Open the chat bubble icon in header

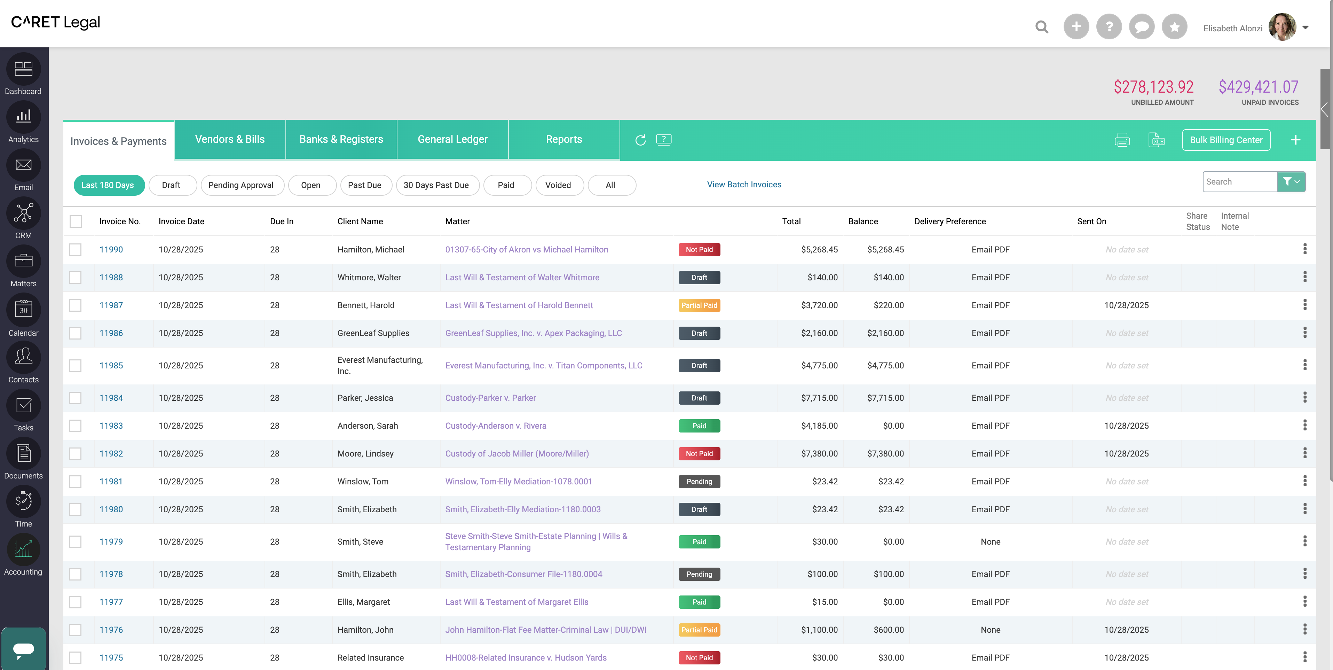pos(1142,27)
